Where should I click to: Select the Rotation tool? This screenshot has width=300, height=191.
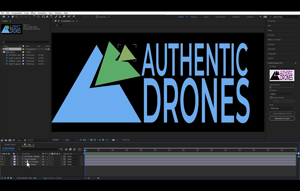pos(34,17)
